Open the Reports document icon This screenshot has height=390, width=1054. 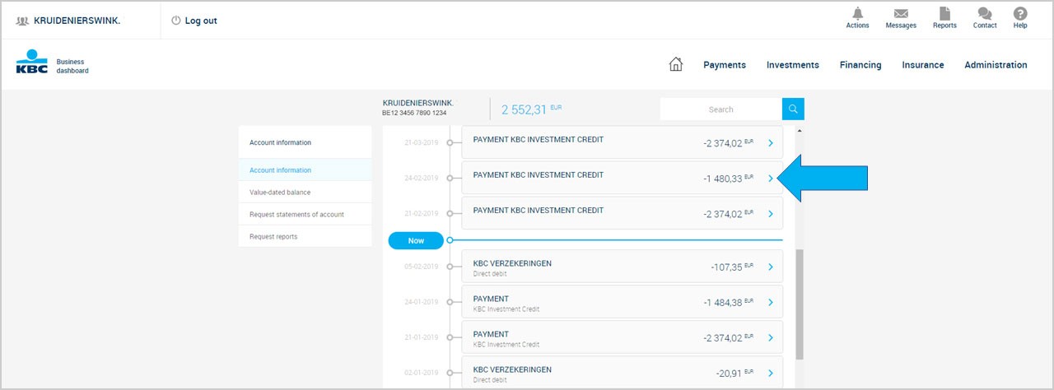[944, 14]
